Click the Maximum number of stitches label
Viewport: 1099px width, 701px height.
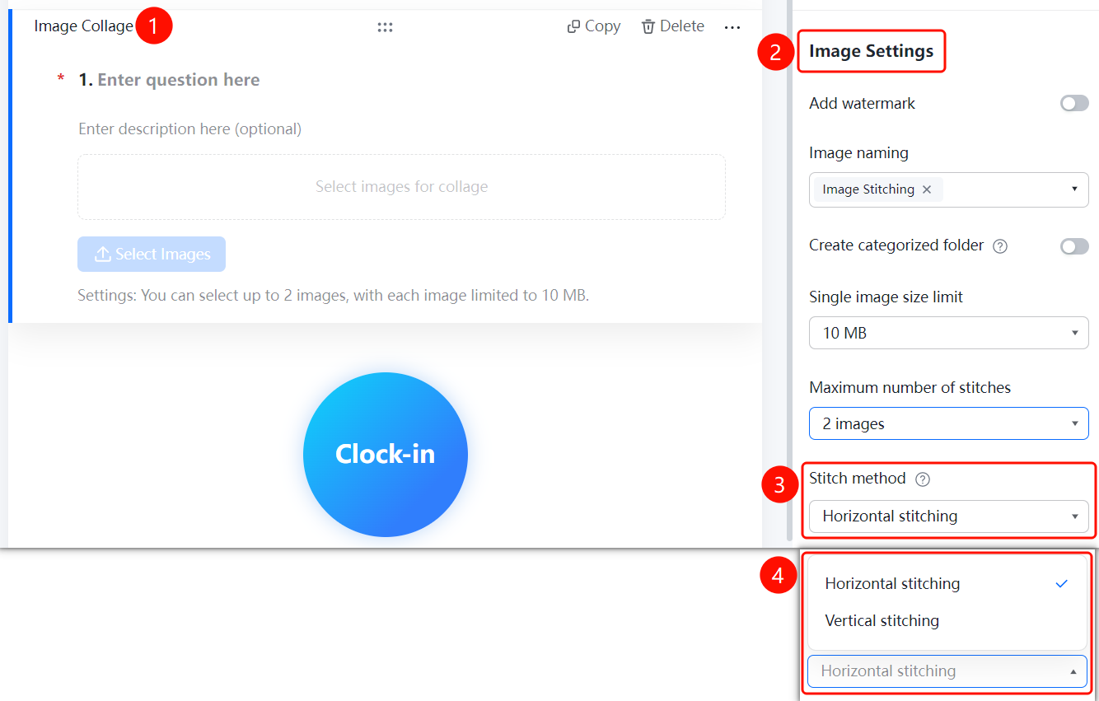910,388
